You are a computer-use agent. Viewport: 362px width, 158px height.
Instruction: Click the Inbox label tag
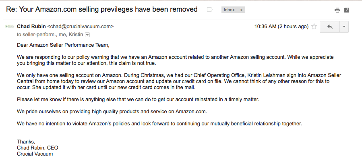click(229, 10)
